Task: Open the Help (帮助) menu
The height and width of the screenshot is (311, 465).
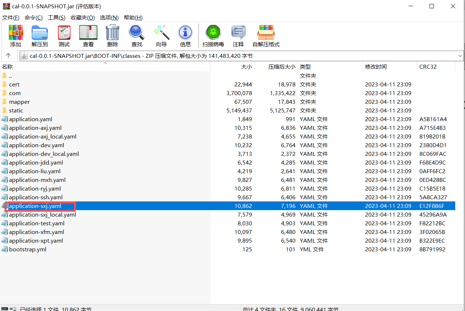Action: coord(133,17)
